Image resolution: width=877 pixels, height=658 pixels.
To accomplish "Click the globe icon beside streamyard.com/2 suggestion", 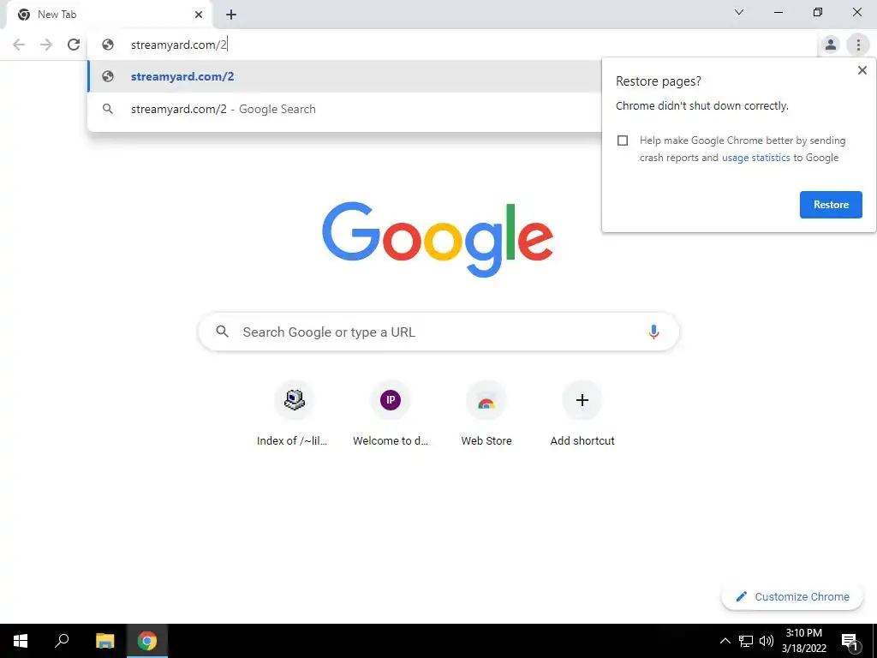I will pyautogui.click(x=108, y=76).
